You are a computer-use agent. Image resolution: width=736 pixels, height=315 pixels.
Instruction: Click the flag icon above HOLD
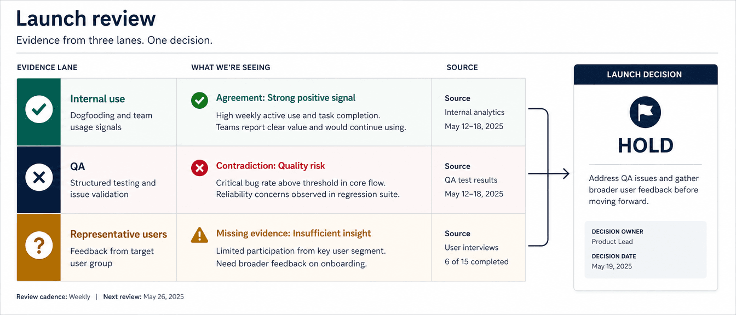[x=646, y=112]
